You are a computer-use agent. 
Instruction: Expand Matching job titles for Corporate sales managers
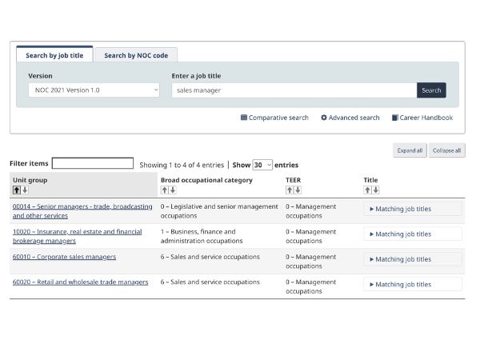pos(412,259)
